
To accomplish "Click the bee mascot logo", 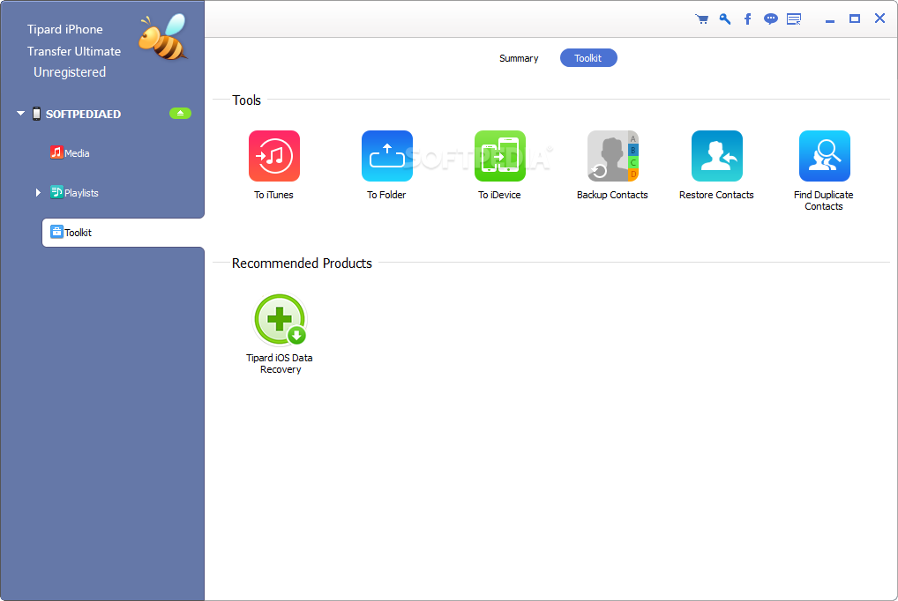I will tap(163, 37).
